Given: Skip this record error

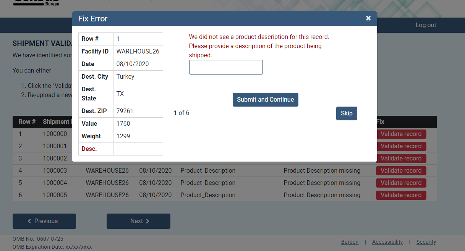Looking at the screenshot, I should 347,113.
